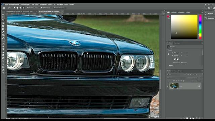Image resolution: width=215 pixels, height=121 pixels.
Task: Select the Hand tool
Action: coord(3,70)
